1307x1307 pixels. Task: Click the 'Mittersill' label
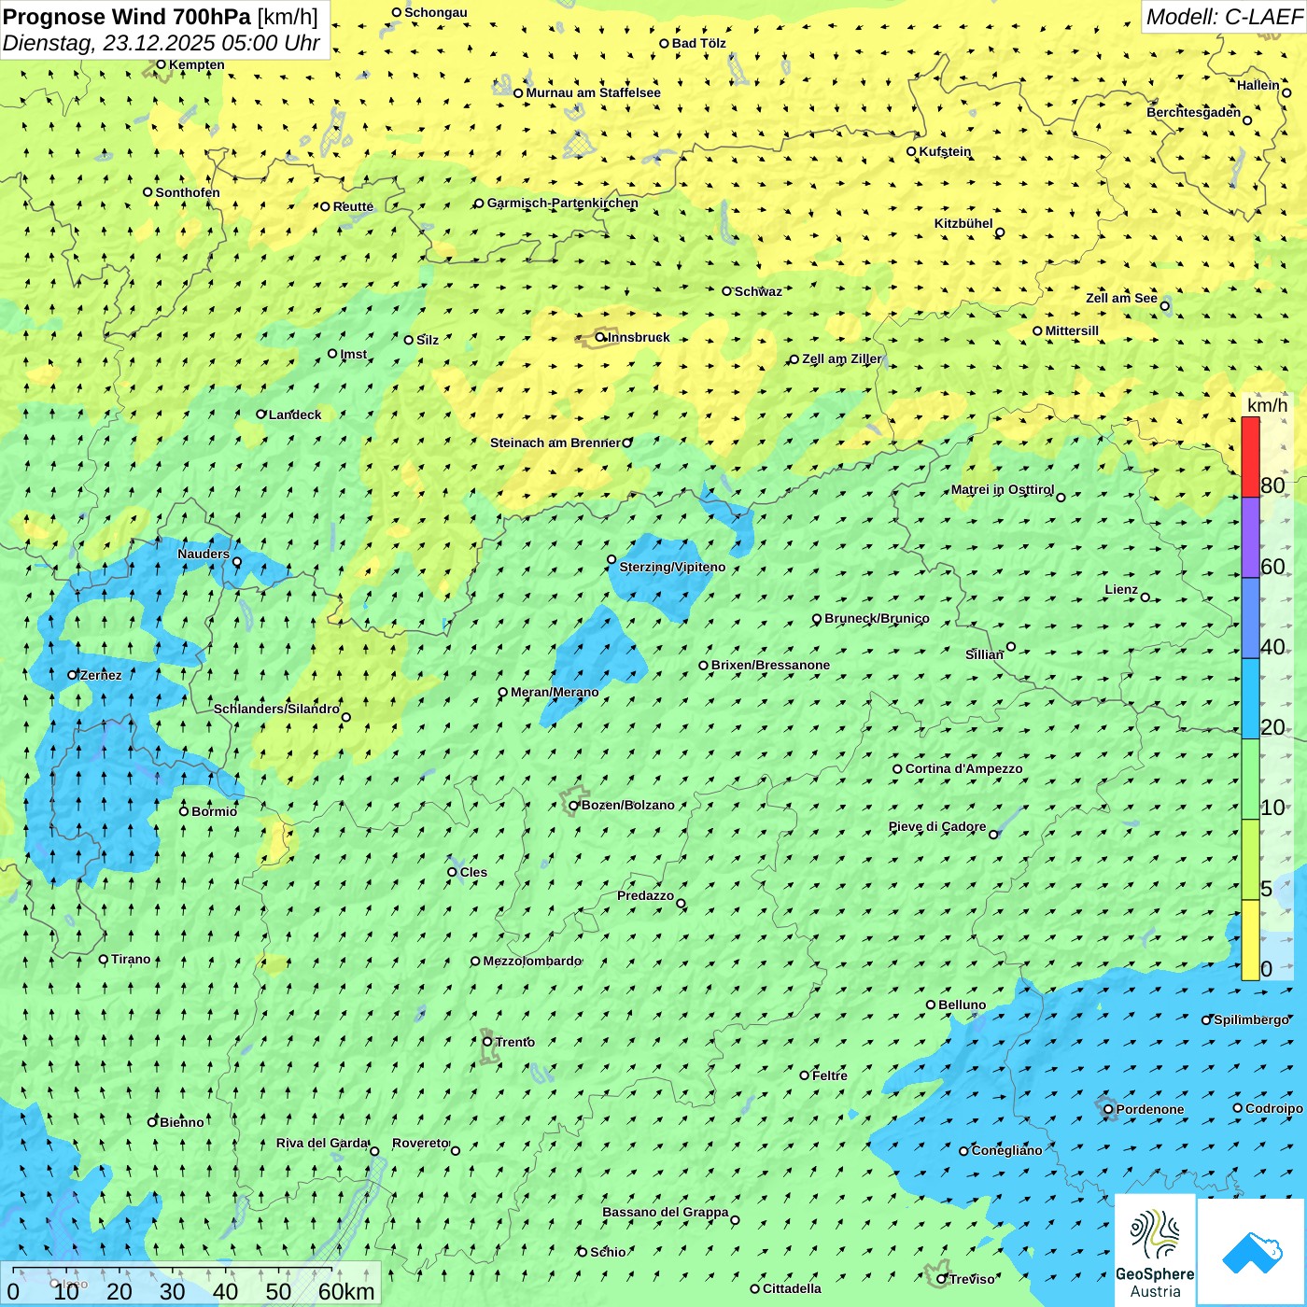tap(1072, 330)
